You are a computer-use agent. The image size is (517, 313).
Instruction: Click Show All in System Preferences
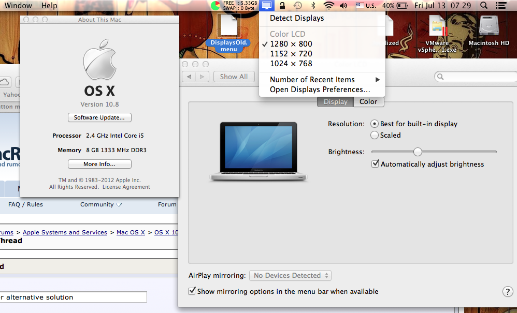[x=234, y=77]
